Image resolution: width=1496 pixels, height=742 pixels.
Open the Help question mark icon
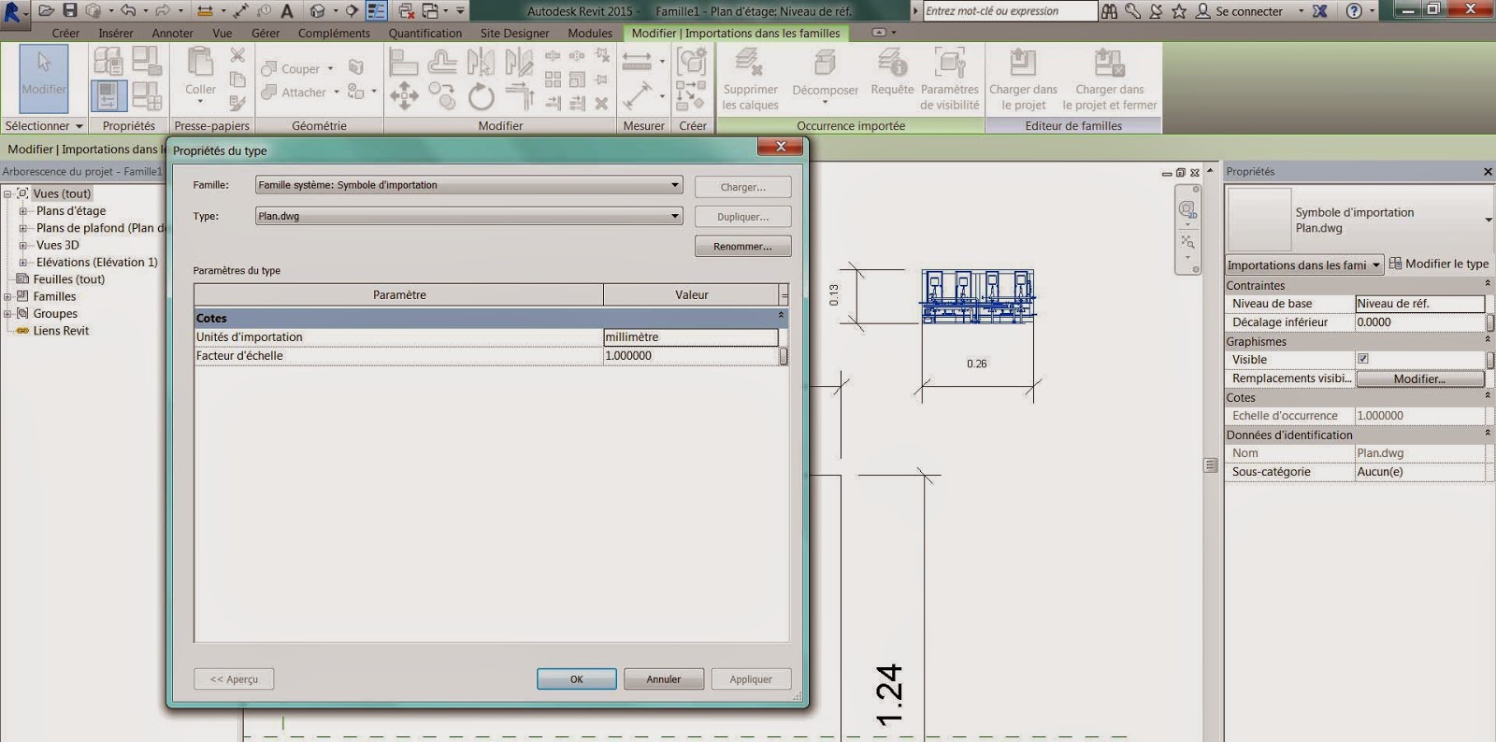point(1354,11)
